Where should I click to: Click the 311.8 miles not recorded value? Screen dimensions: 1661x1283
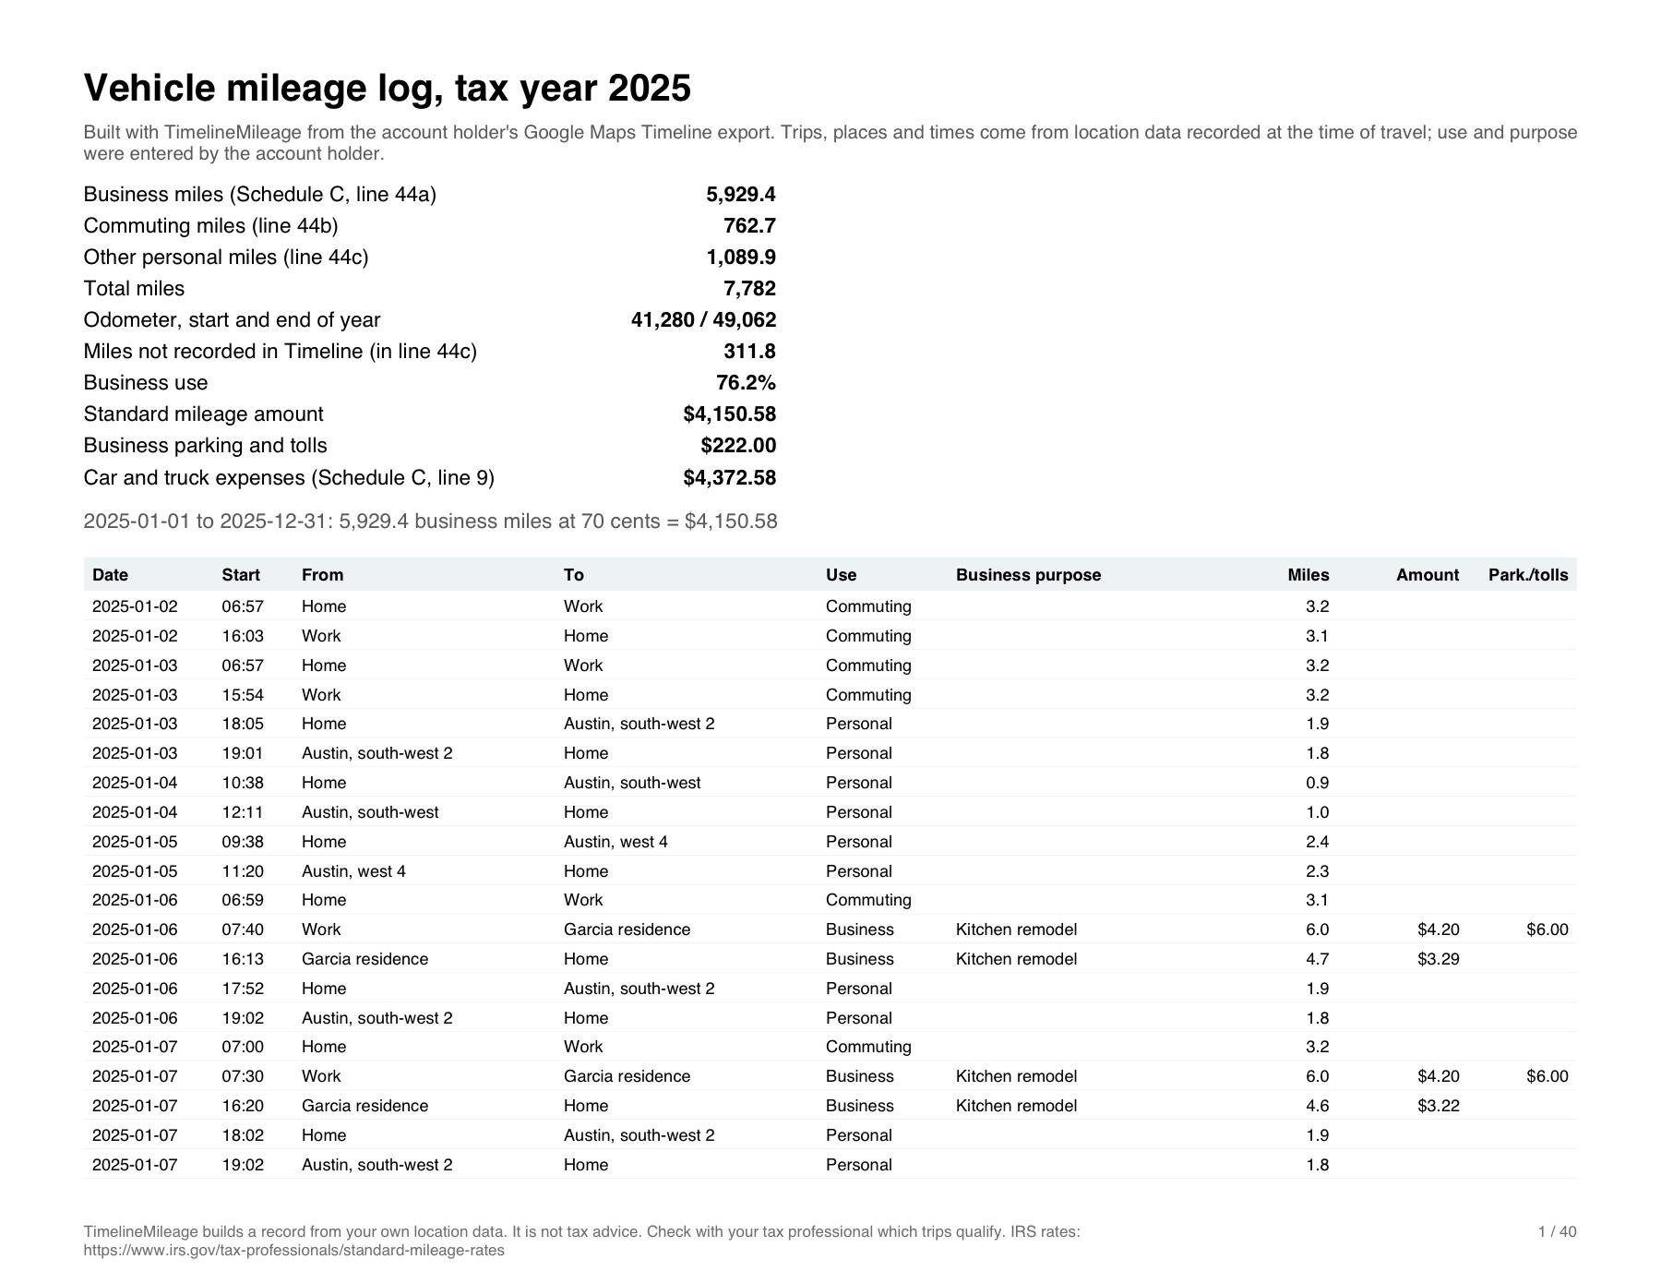pos(749,351)
